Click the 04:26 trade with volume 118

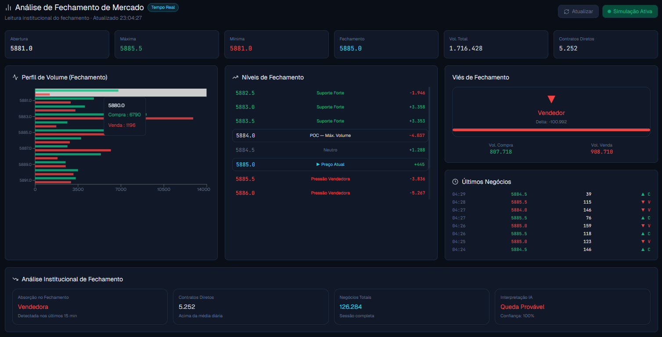tap(551, 233)
